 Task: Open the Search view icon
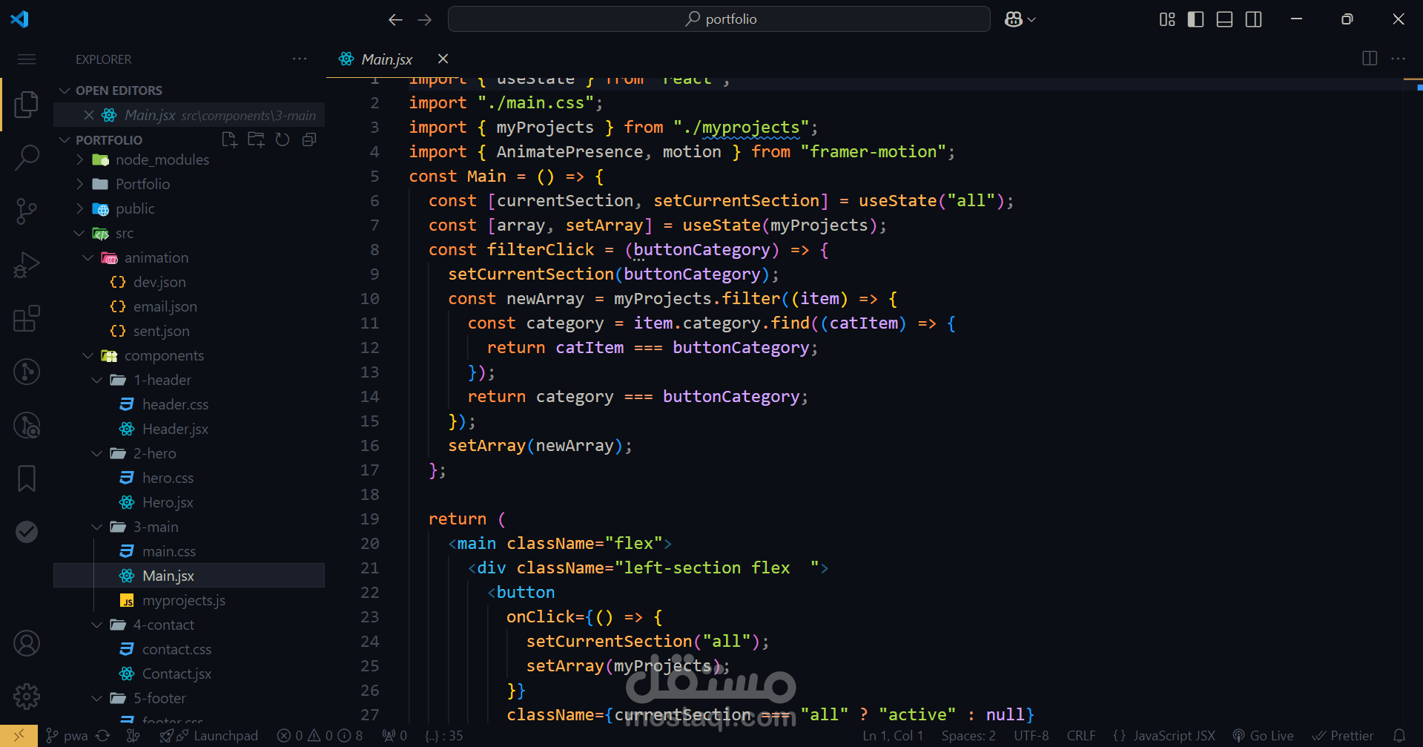coord(27,158)
